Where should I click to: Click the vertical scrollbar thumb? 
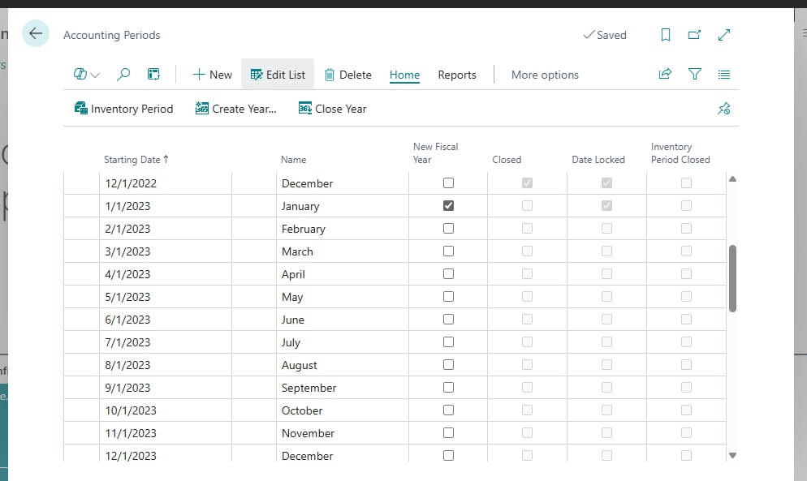coord(732,278)
